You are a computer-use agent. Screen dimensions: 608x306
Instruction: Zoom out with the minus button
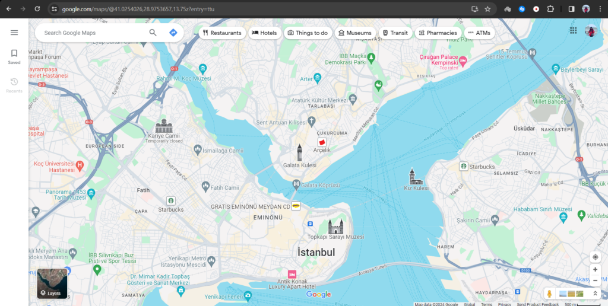point(595,280)
